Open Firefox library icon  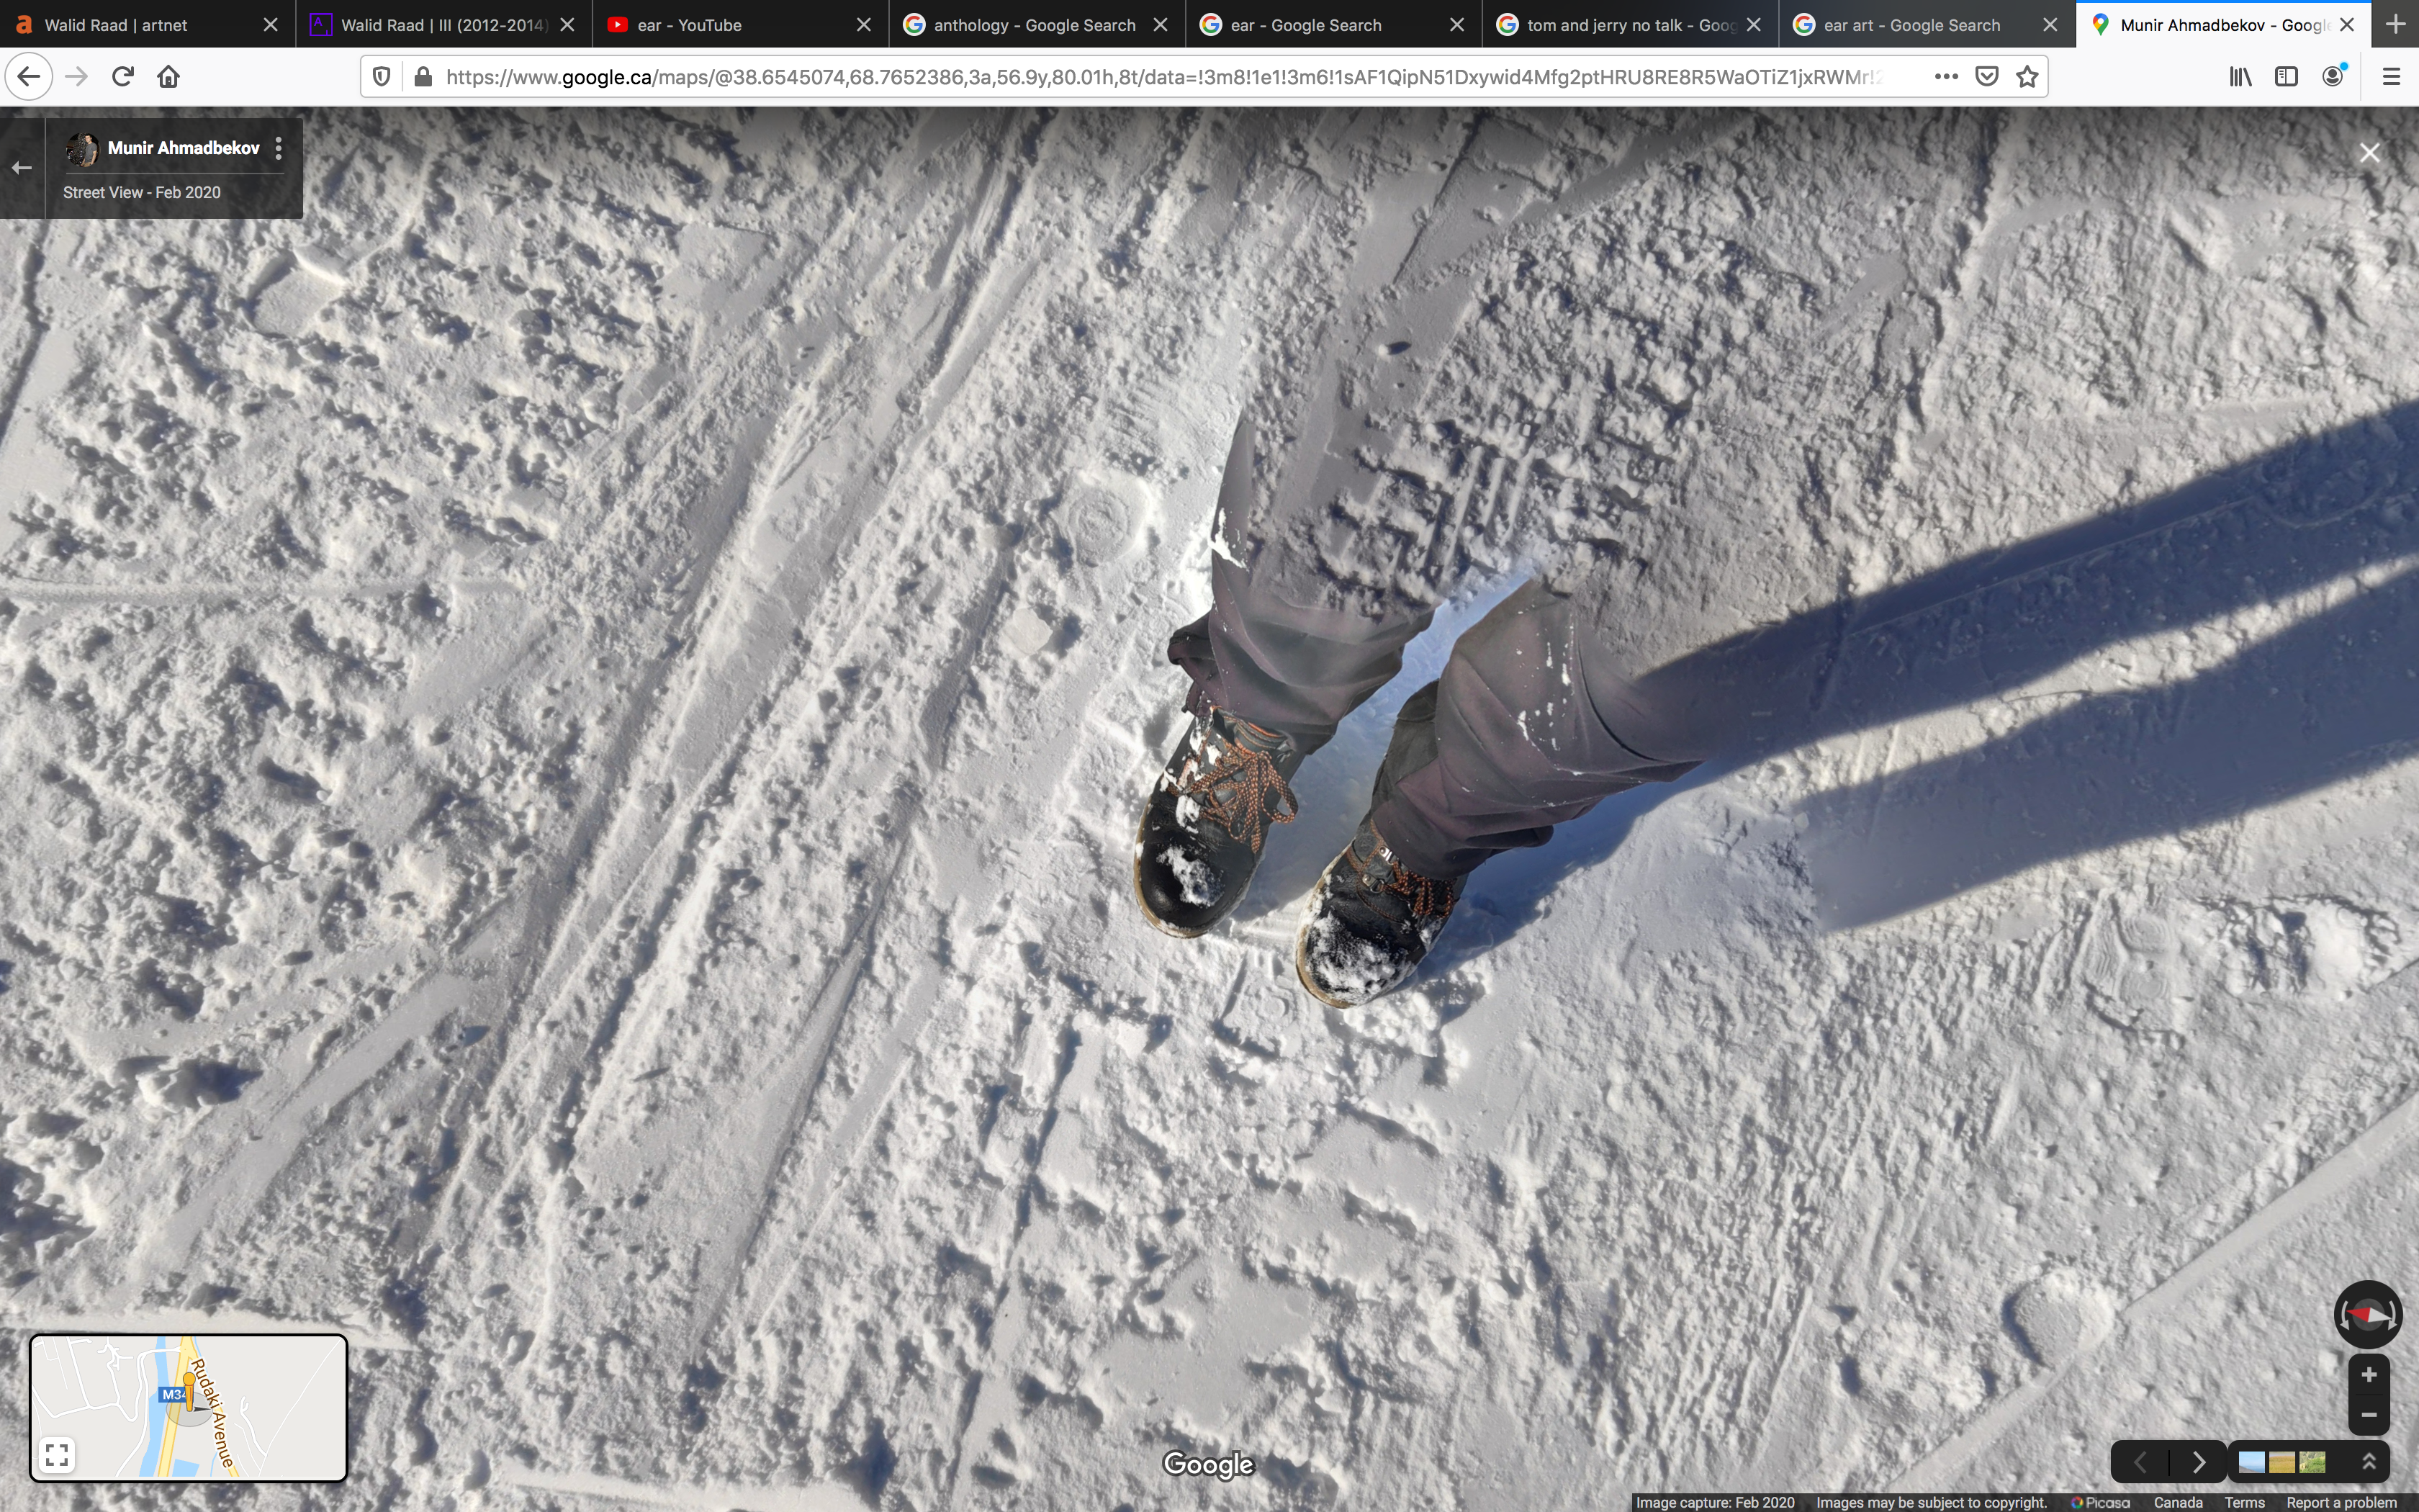tap(2240, 77)
